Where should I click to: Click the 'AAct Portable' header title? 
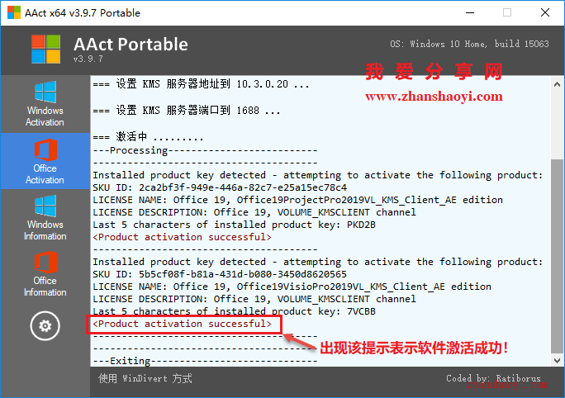(x=131, y=45)
